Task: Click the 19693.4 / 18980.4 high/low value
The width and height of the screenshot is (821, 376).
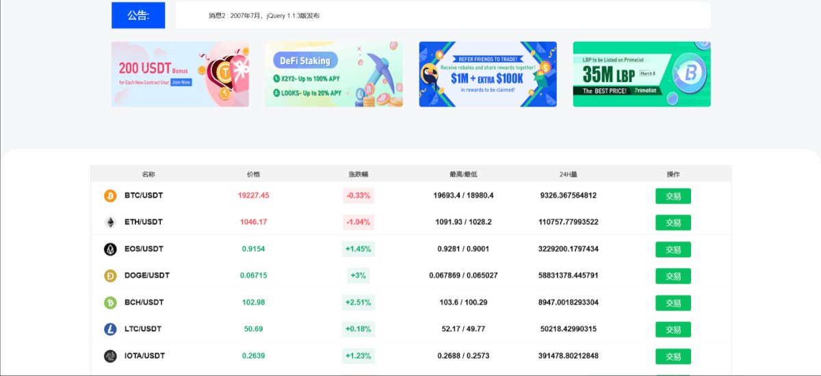Action: [x=463, y=196]
